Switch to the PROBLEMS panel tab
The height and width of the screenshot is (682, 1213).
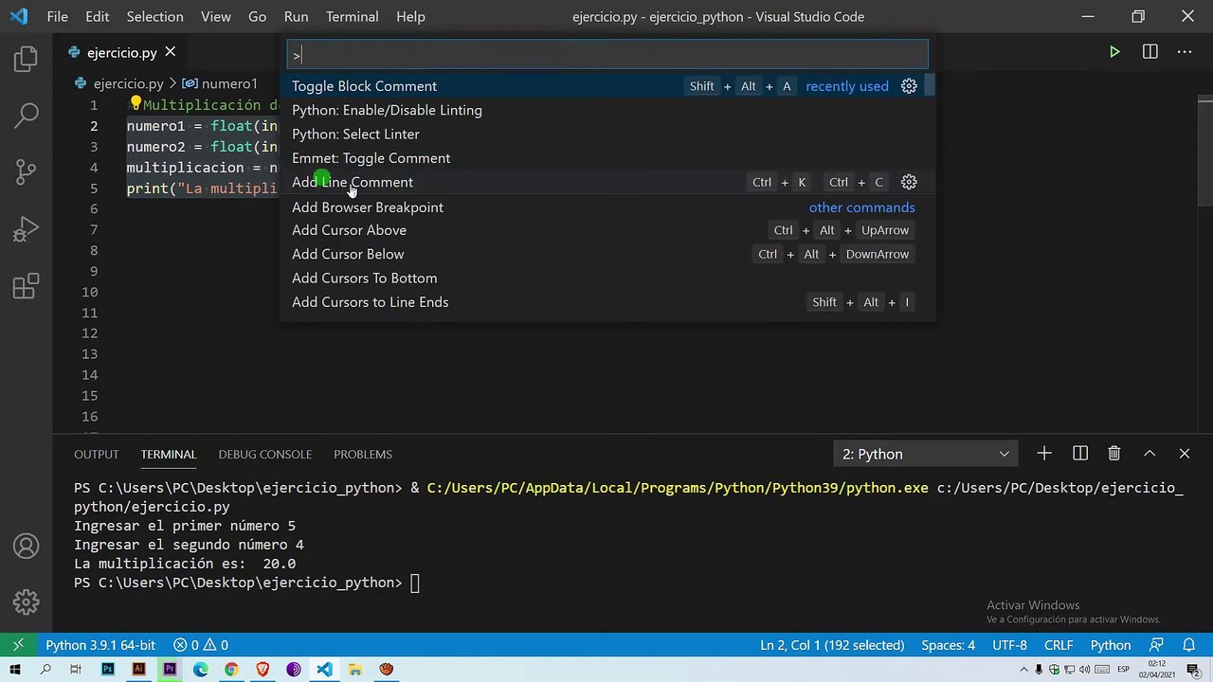[x=363, y=455]
